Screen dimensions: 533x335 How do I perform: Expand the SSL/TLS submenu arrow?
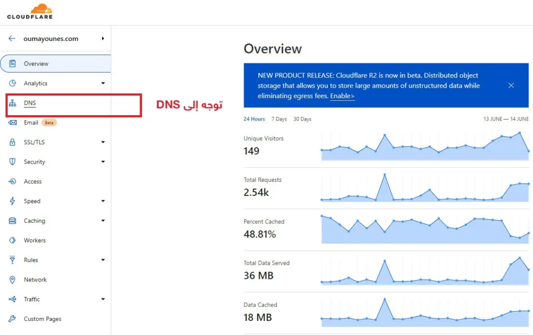[103, 142]
